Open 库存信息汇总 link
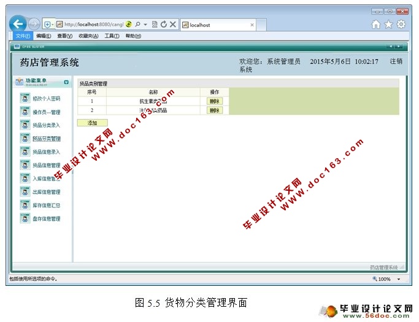419x322 pixels. pyautogui.click(x=47, y=205)
